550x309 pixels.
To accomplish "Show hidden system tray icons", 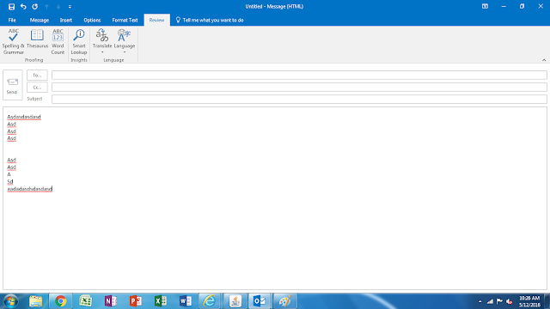I will click(x=480, y=301).
